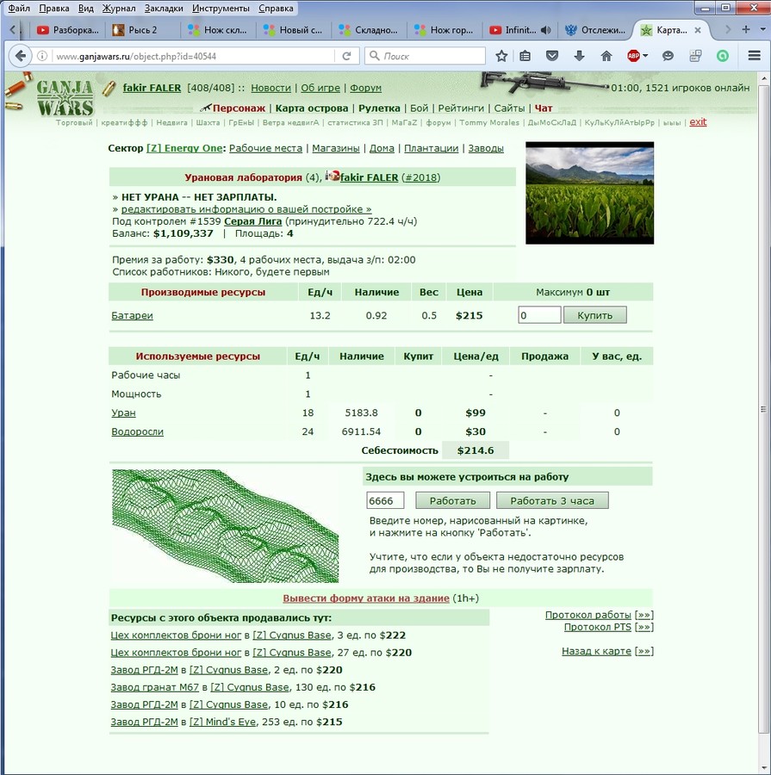Screen dimensions: 771x775
Task: Show bookmarks list icon in toolbar
Action: coord(525,56)
